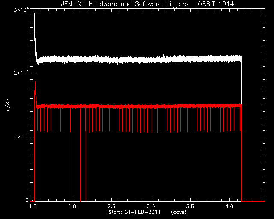Click the y-axis label 'c/8s'
This screenshot has height=219, width=274.
(x=8, y=105)
